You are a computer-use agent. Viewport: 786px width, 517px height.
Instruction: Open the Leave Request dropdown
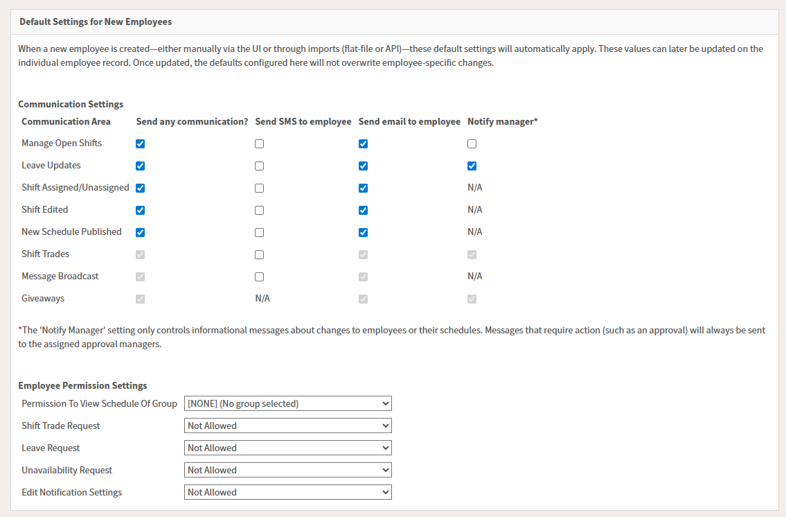(x=287, y=448)
